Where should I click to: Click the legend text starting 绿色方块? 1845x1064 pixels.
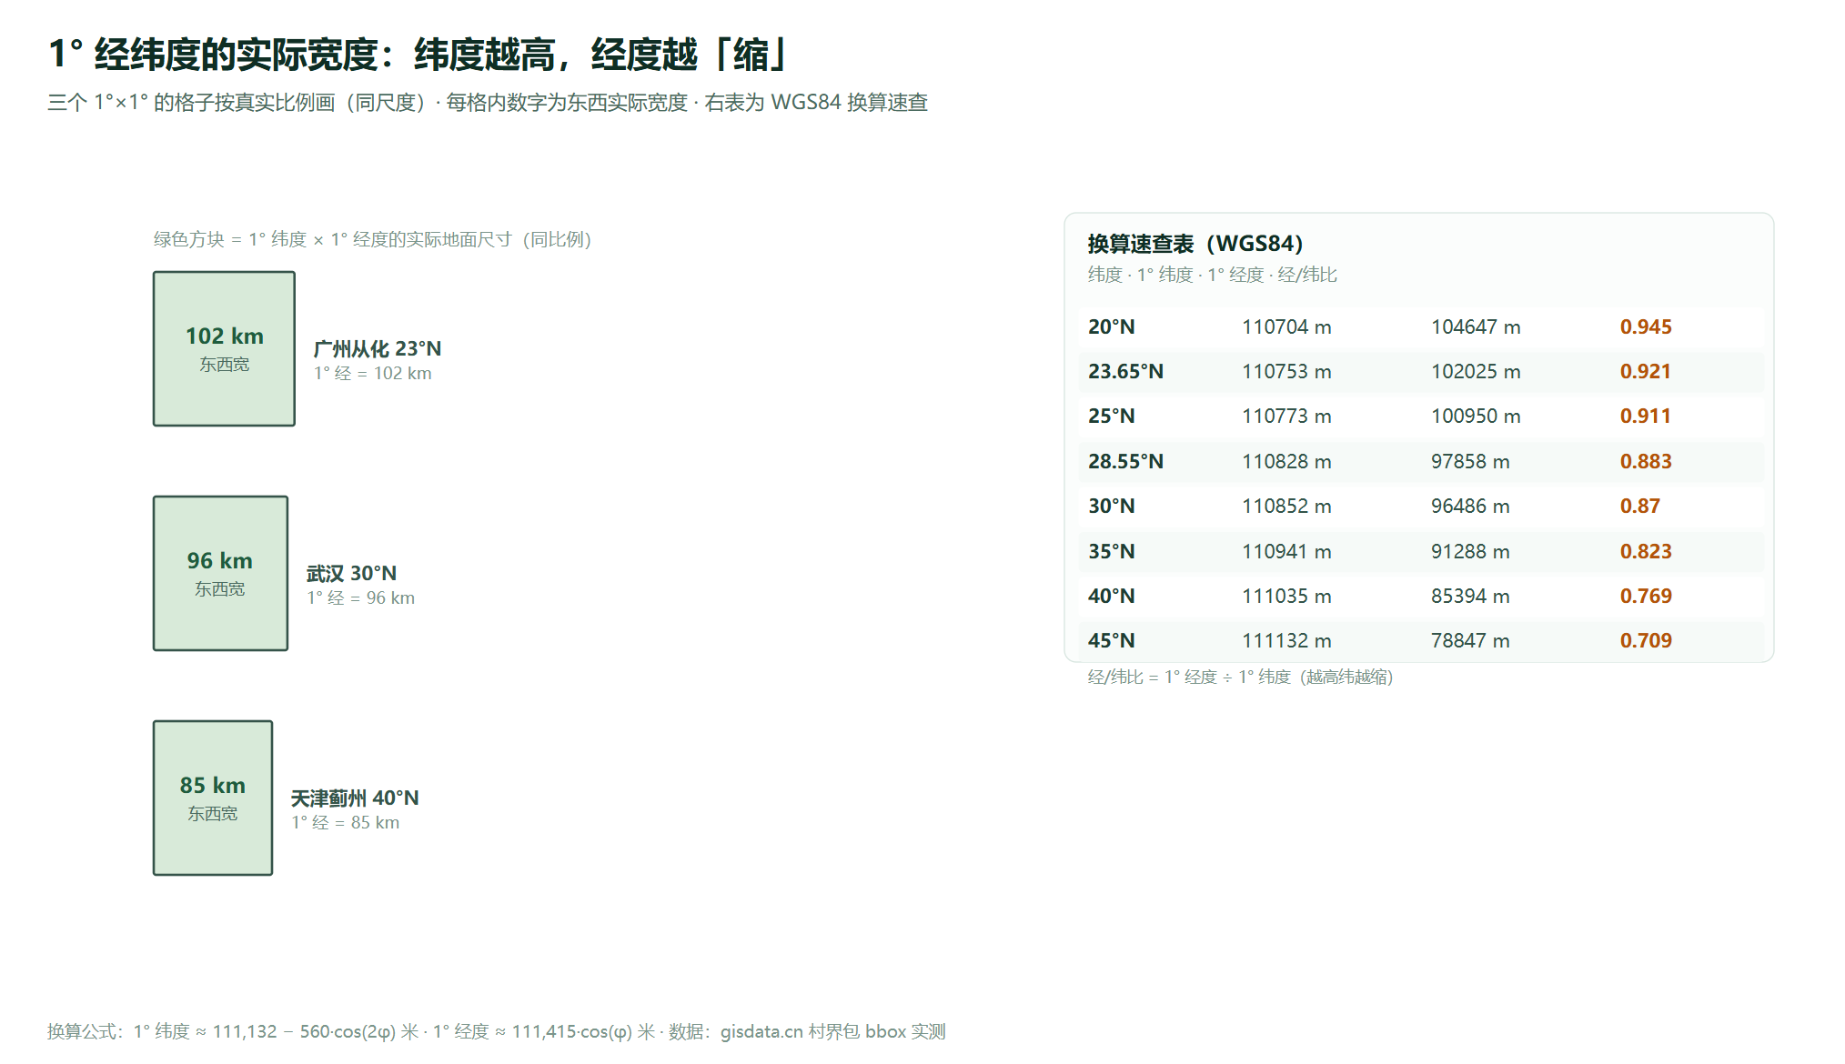pyautogui.click(x=372, y=240)
